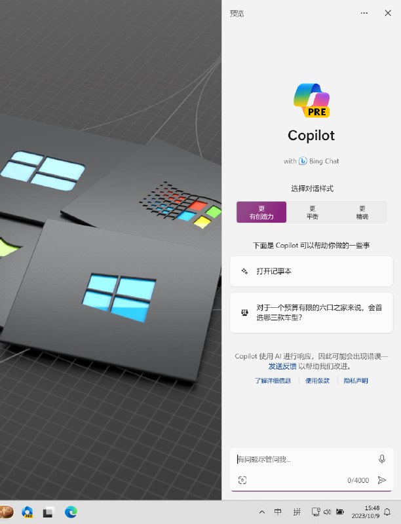This screenshot has height=524, width=401.
Task: Select the 更精确 conversation style
Action: [x=362, y=212]
